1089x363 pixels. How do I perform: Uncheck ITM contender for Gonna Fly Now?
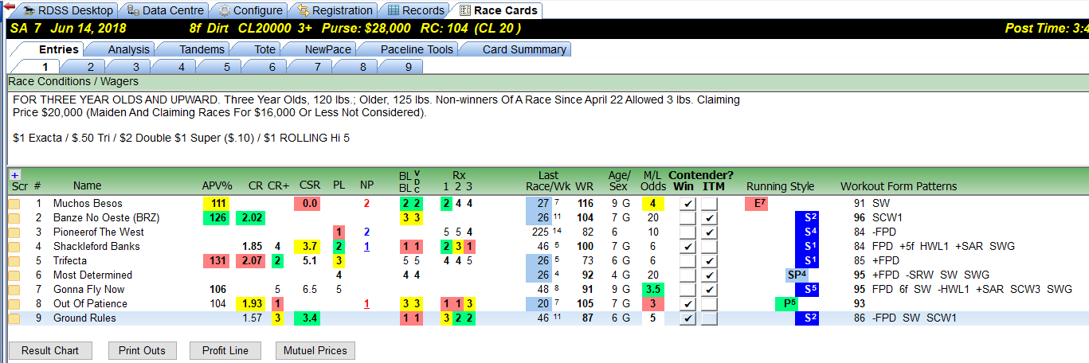click(709, 290)
